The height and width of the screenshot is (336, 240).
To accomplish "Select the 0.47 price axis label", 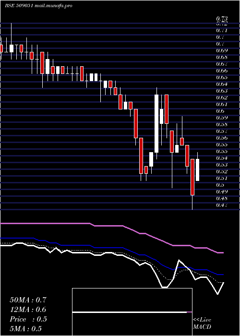I will click(222, 205).
